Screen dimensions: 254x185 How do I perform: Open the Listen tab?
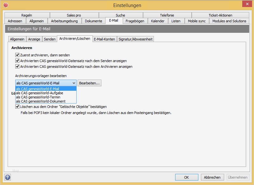point(176,21)
